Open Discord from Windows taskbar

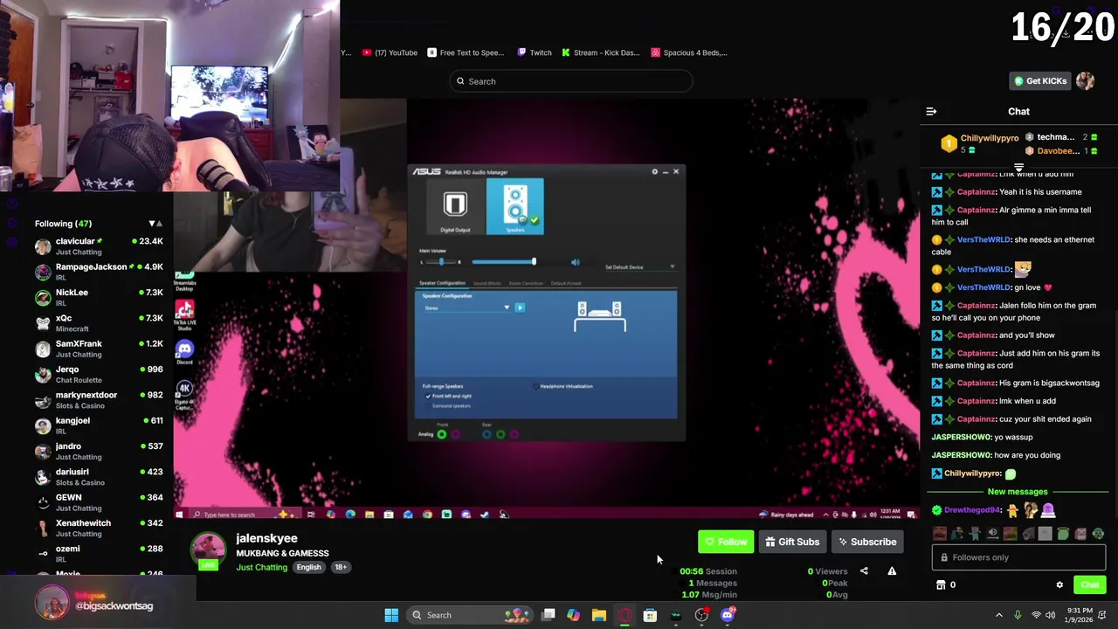coord(727,615)
